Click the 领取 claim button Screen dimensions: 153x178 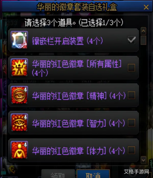[x=58, y=174]
